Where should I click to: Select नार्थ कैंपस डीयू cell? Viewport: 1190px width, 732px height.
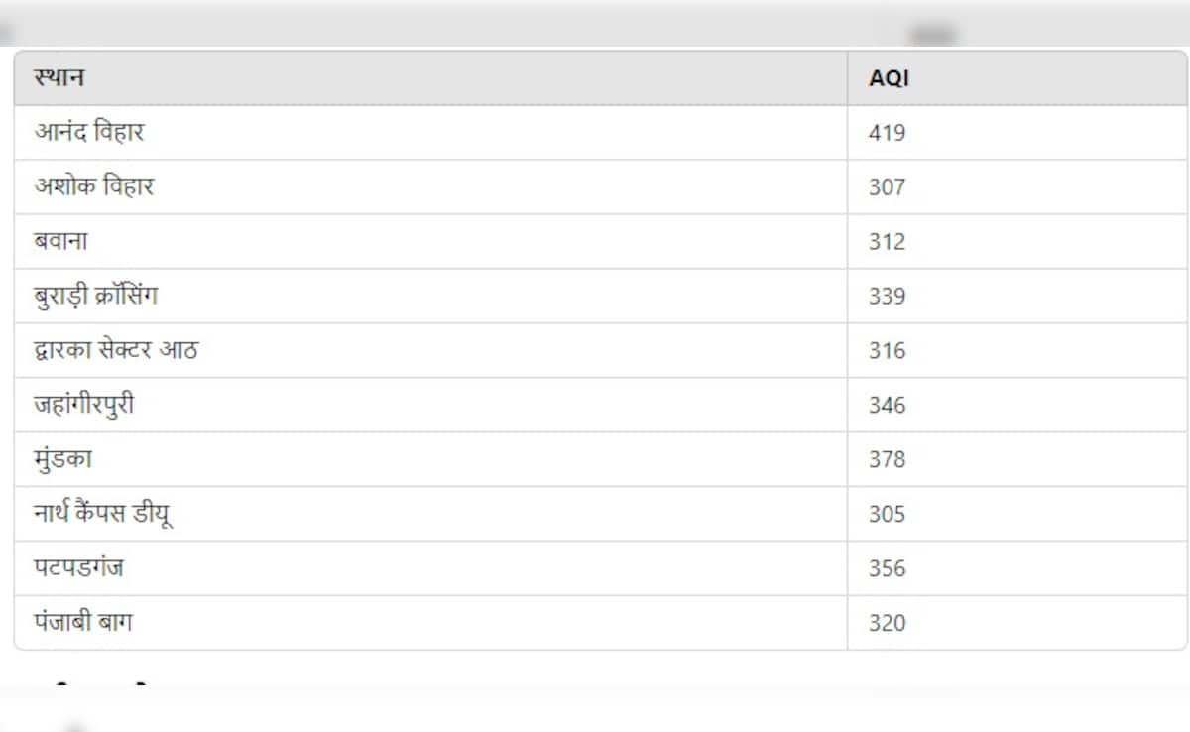103,514
